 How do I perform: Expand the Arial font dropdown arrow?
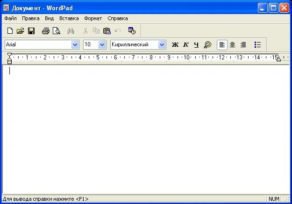(x=75, y=45)
